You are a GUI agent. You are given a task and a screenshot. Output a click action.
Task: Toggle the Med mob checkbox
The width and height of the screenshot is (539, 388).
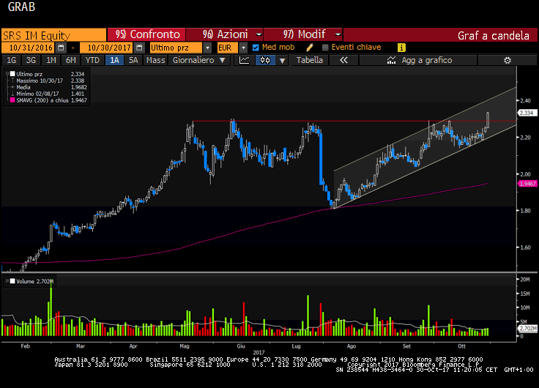tap(256, 48)
